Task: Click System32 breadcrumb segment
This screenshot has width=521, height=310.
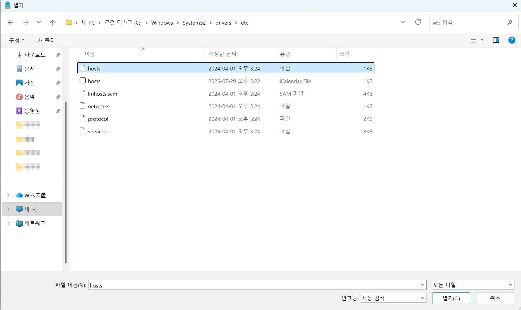Action: click(x=194, y=23)
